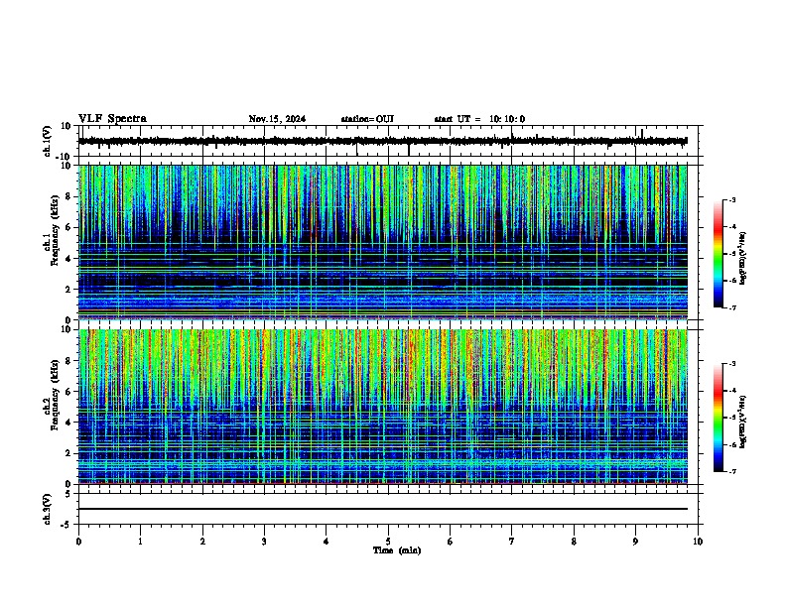786x607 pixels.
Task: Click the "8" kHz tick on ch.2 axis
Action: click(x=69, y=361)
